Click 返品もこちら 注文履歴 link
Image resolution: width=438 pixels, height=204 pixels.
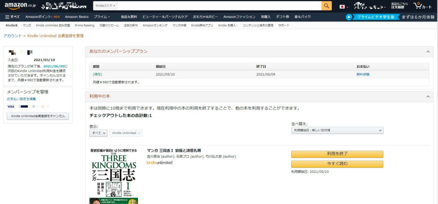(400, 6)
